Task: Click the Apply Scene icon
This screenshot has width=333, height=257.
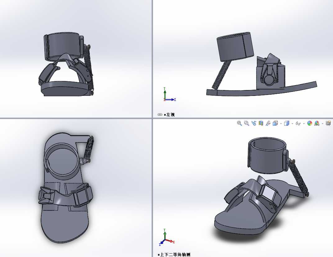Action: (x=317, y=123)
